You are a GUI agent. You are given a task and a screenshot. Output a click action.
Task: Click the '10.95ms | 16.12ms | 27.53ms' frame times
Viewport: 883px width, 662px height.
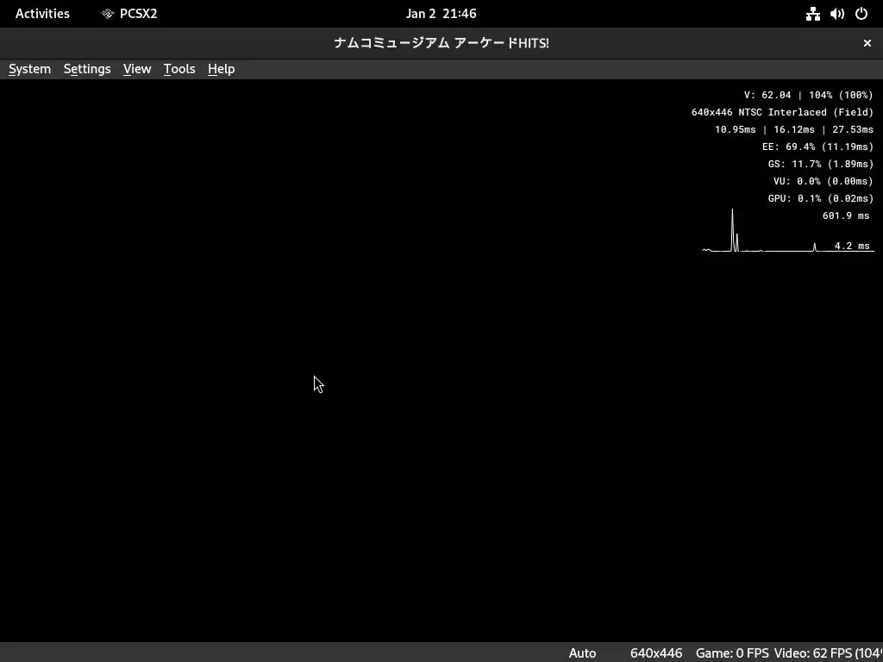(x=794, y=129)
